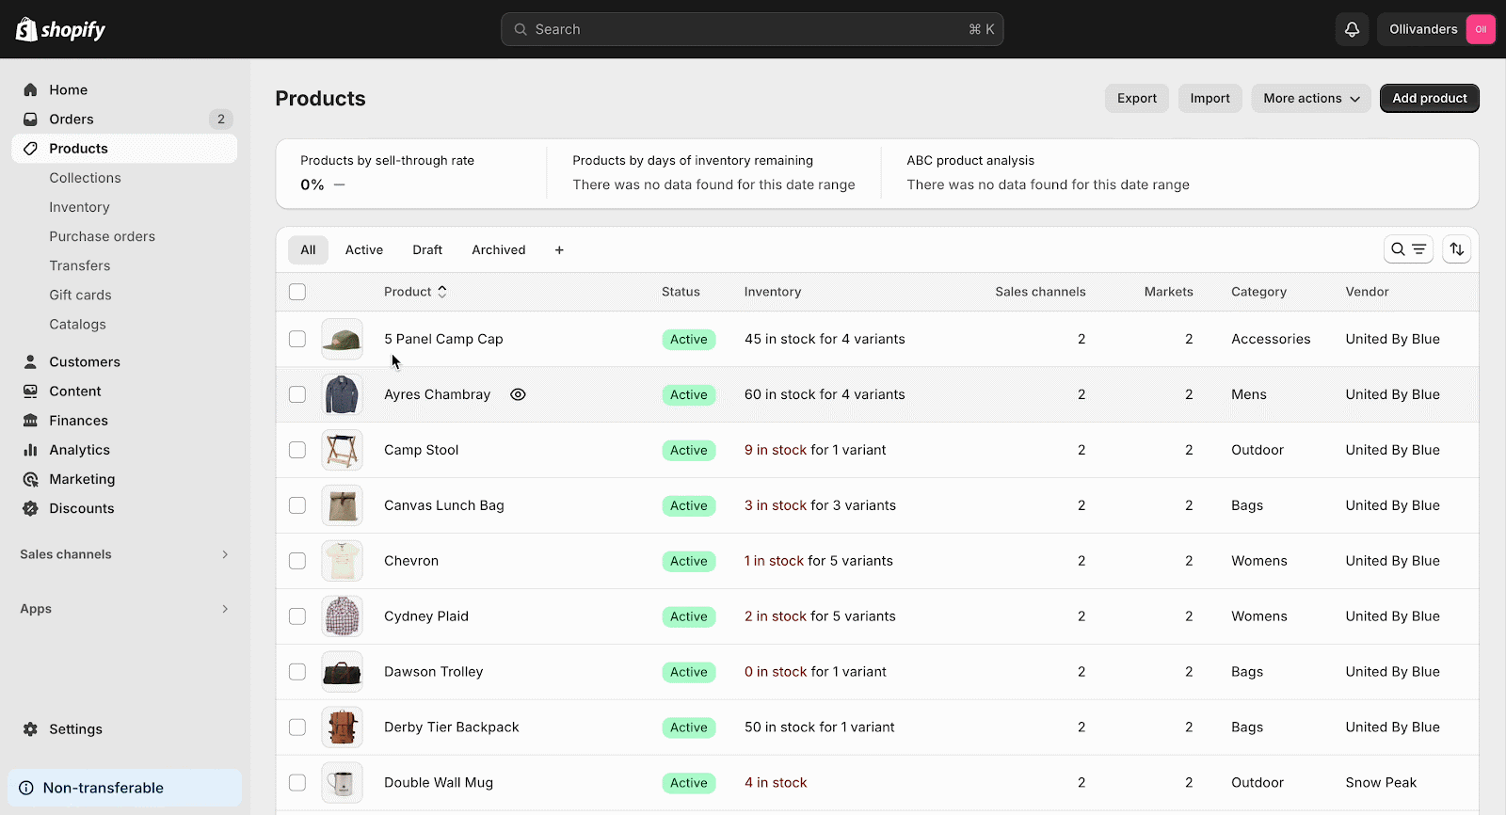Click the Home house icon in sidebar
Viewport: 1506px width, 815px height.
(x=30, y=89)
